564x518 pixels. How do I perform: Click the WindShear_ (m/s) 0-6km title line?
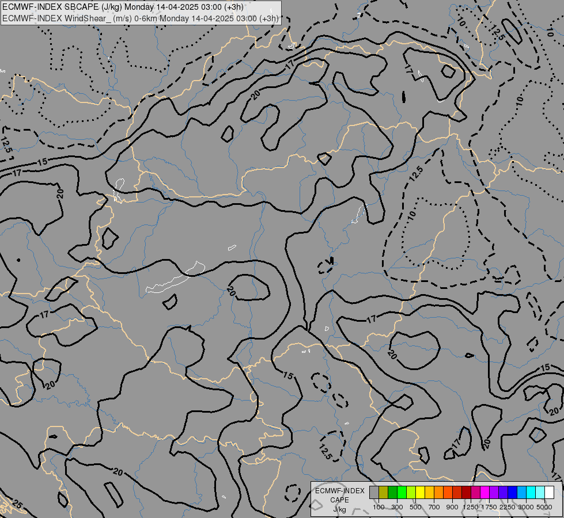pyautogui.click(x=141, y=18)
